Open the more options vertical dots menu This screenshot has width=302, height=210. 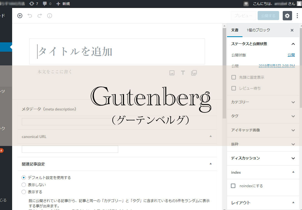tap(297, 16)
